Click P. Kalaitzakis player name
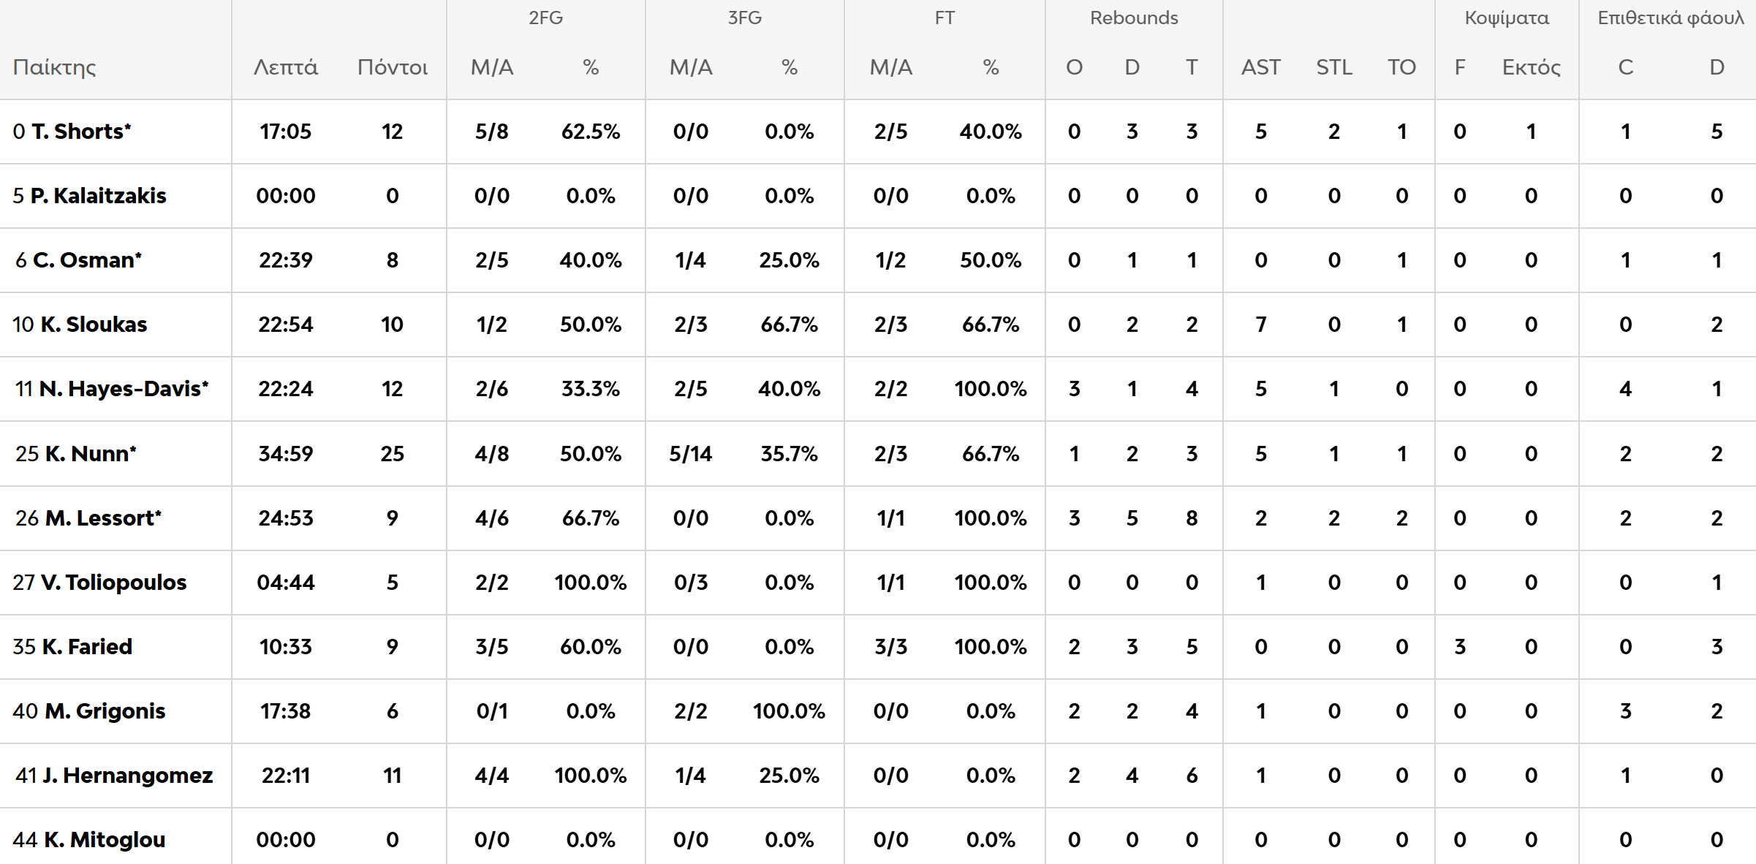This screenshot has width=1756, height=864. point(98,196)
